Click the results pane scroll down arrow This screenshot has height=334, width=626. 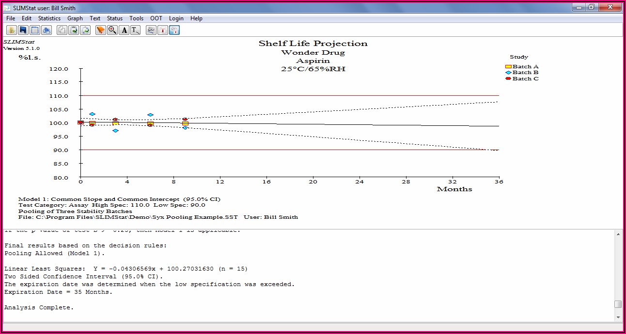618,316
